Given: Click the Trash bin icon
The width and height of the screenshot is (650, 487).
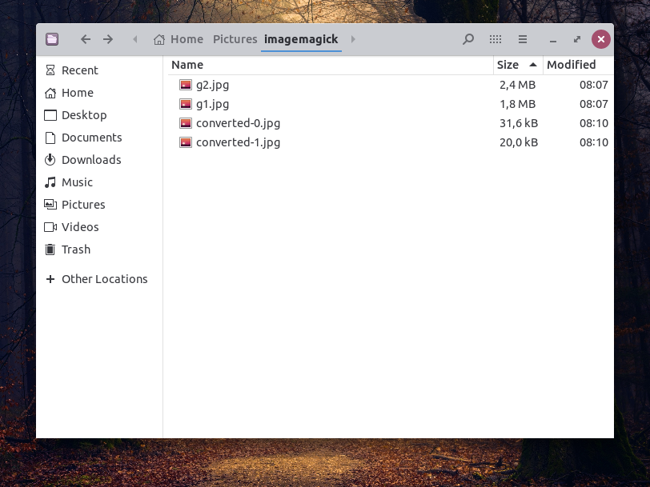Looking at the screenshot, I should click(x=50, y=249).
